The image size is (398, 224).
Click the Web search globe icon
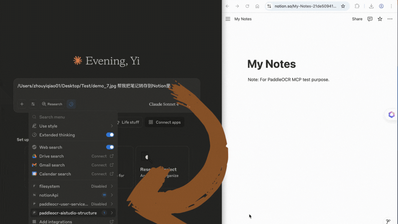click(34, 147)
